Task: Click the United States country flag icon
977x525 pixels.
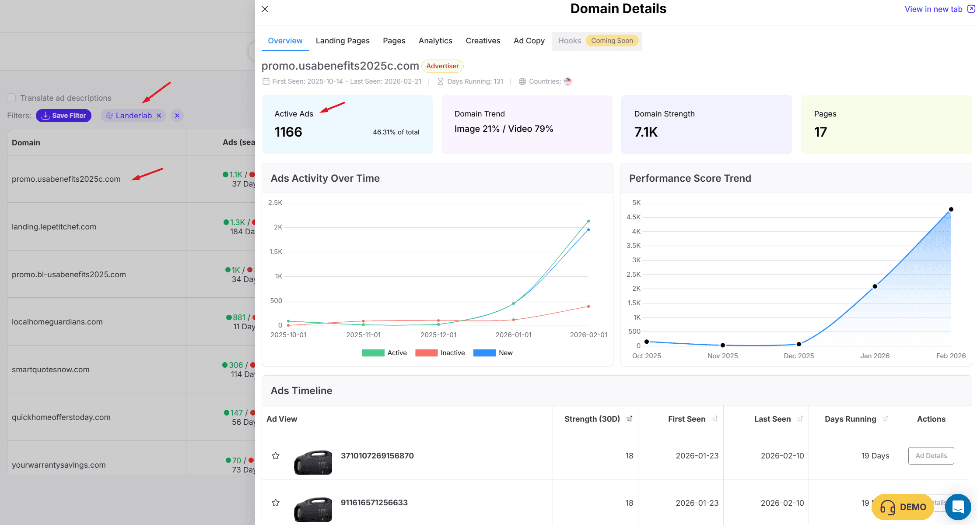Action: (x=567, y=81)
